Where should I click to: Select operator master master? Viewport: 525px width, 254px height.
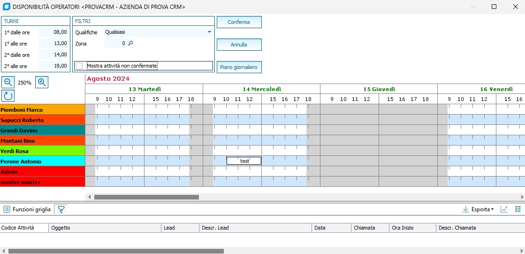[x=43, y=182]
